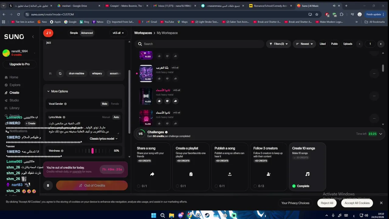Open Library in the sidebar

12,108
